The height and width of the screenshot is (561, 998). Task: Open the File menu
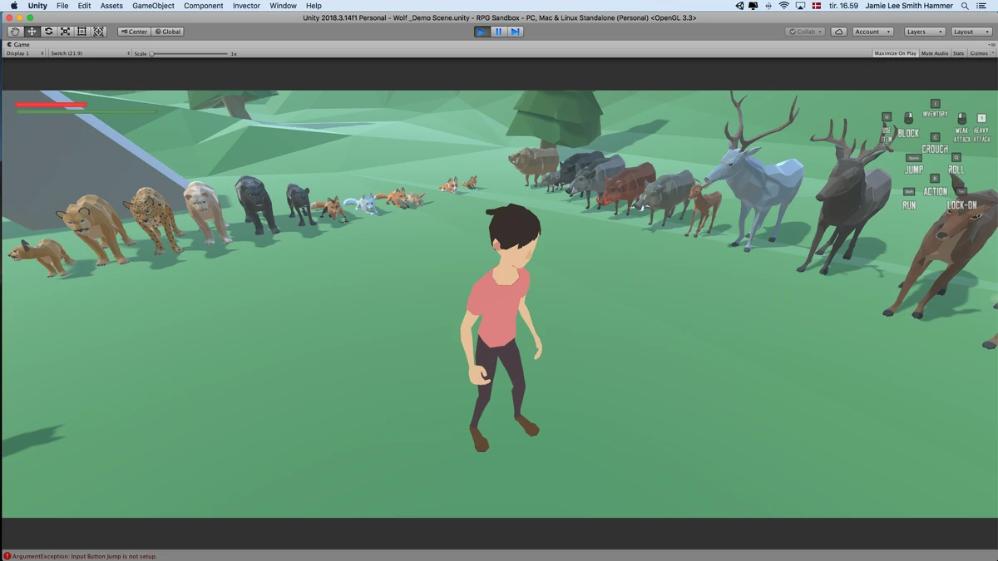point(62,6)
